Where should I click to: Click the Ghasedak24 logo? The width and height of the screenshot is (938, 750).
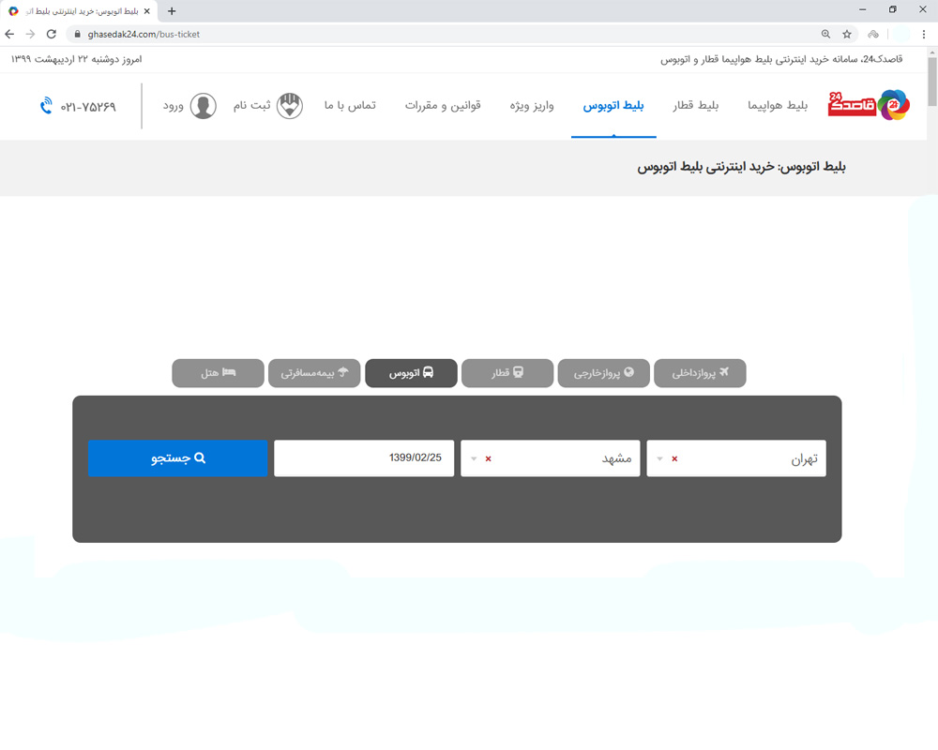[x=870, y=105]
